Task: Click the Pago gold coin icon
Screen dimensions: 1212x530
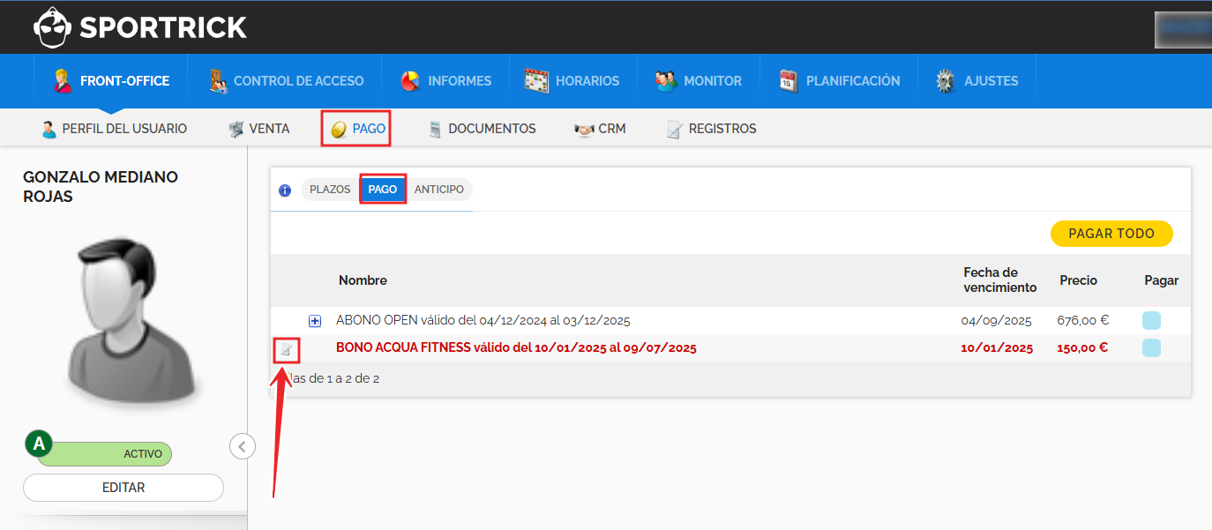Action: [x=338, y=130]
